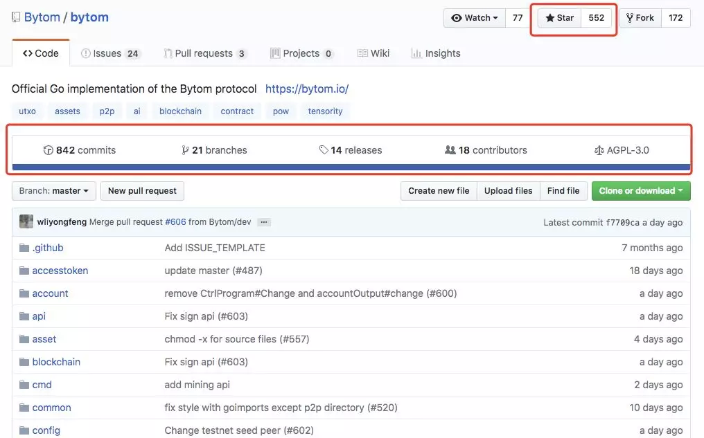Open the 21 branches link
The height and width of the screenshot is (438, 704).
(215, 150)
